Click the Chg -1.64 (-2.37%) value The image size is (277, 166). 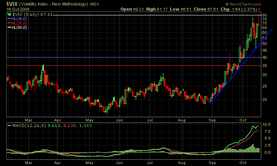239,9
